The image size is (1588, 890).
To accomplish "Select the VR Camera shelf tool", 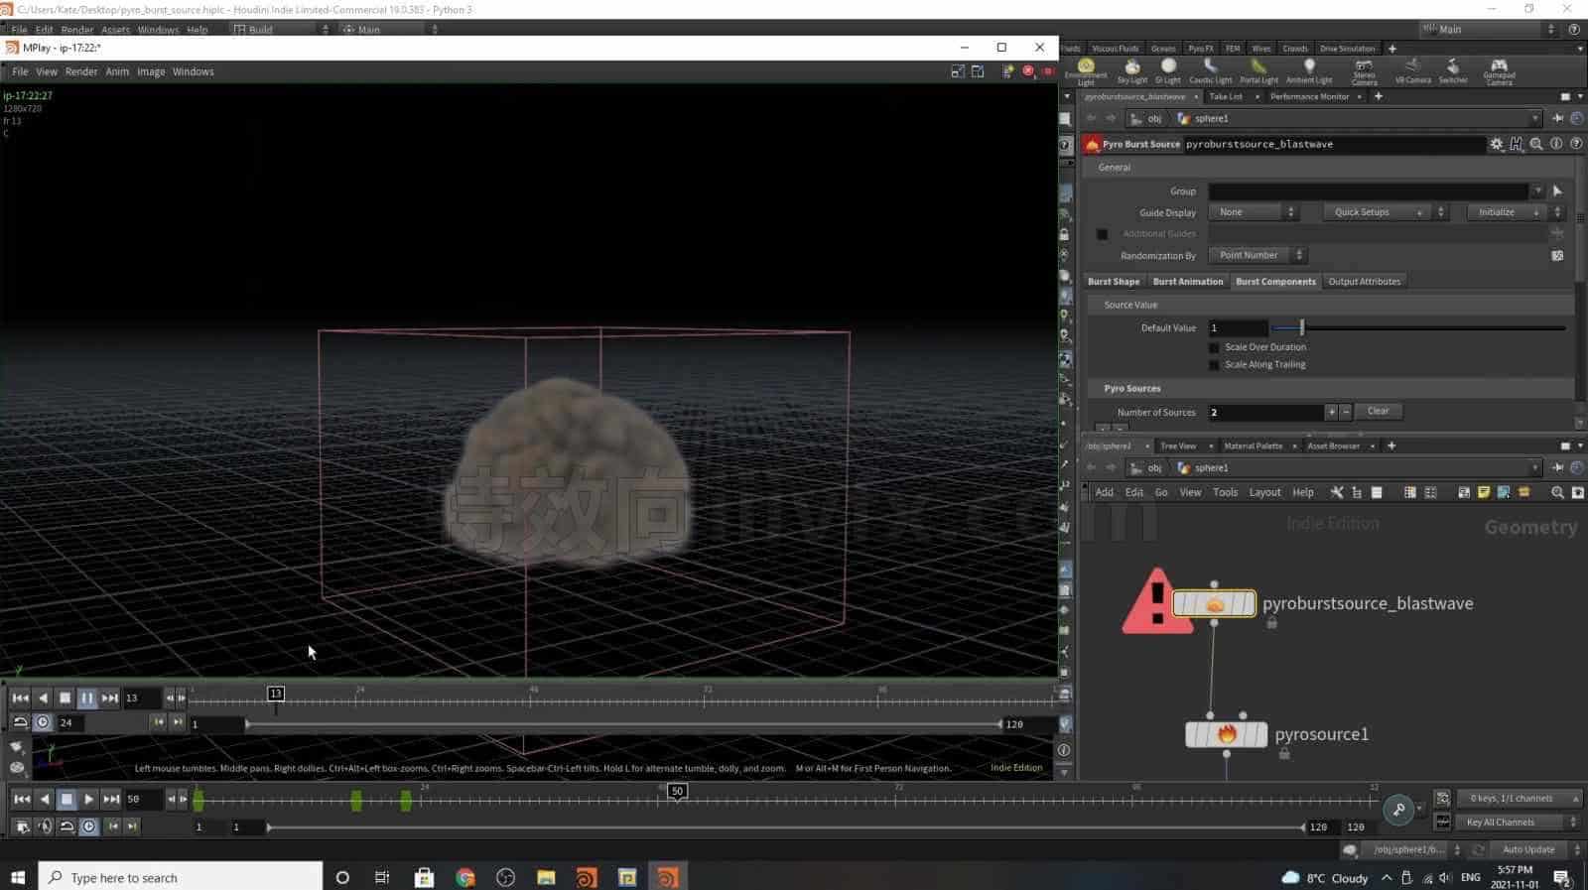I will [x=1412, y=71].
